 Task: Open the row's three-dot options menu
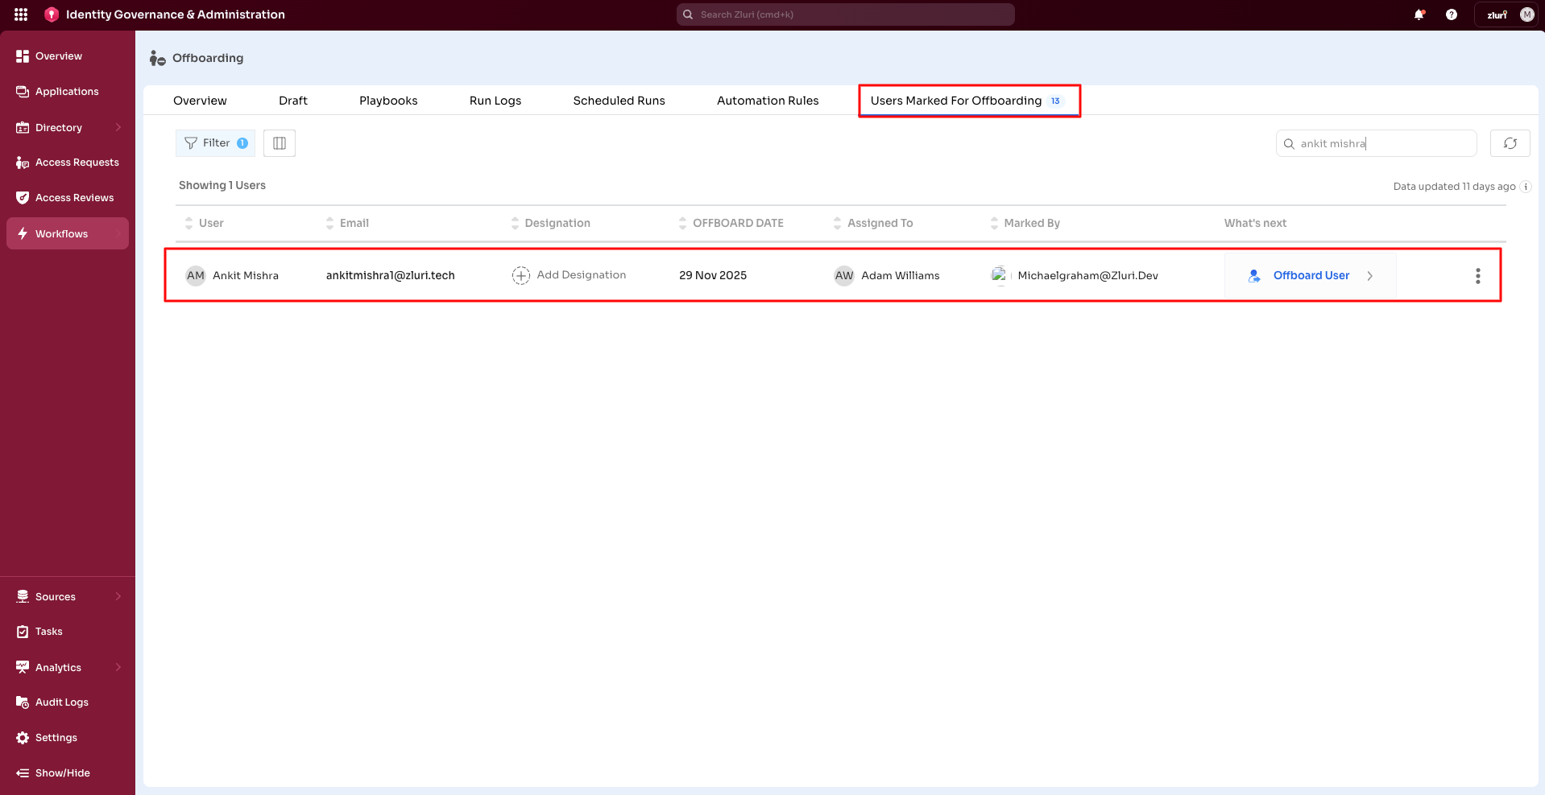tap(1478, 276)
